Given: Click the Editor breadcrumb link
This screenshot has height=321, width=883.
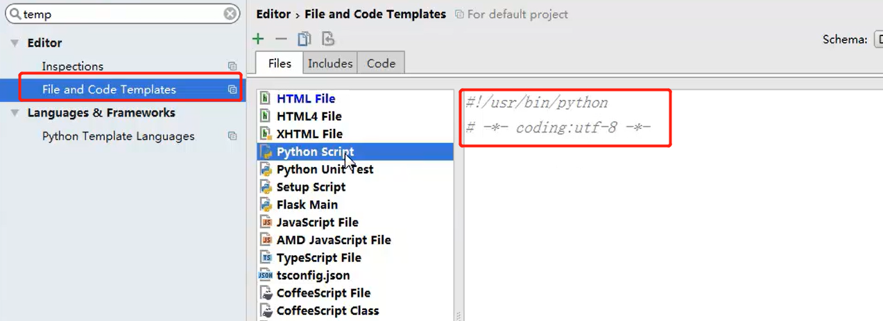Looking at the screenshot, I should [273, 14].
